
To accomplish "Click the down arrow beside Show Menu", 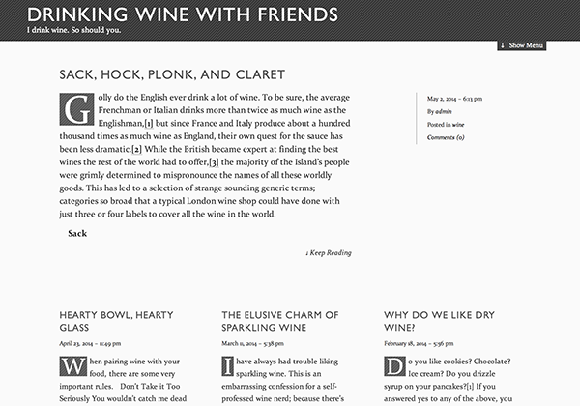I will point(503,45).
